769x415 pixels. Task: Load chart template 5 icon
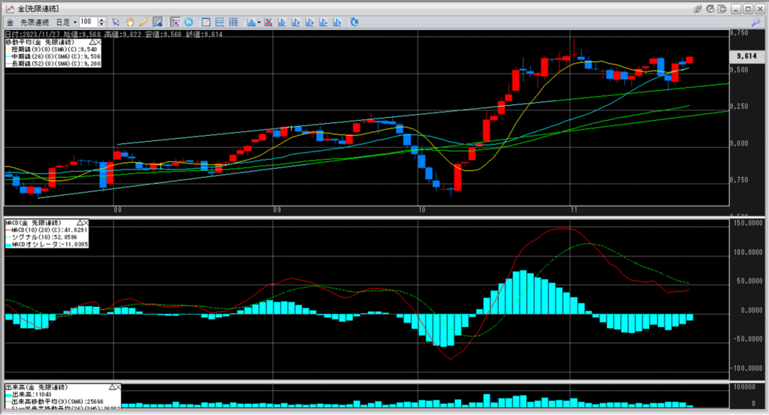337,22
